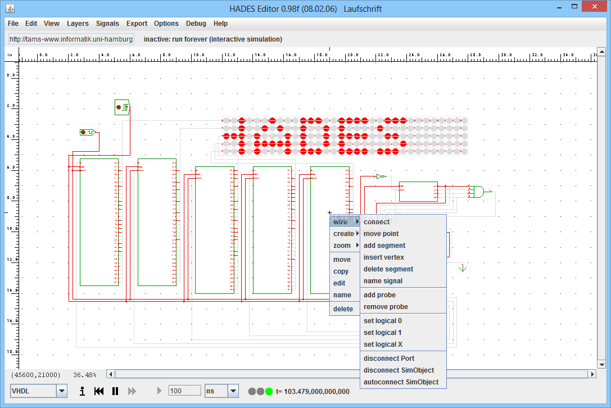Click the vertical scrollbar down arrow
The height and width of the screenshot is (408, 611).
pos(601,365)
